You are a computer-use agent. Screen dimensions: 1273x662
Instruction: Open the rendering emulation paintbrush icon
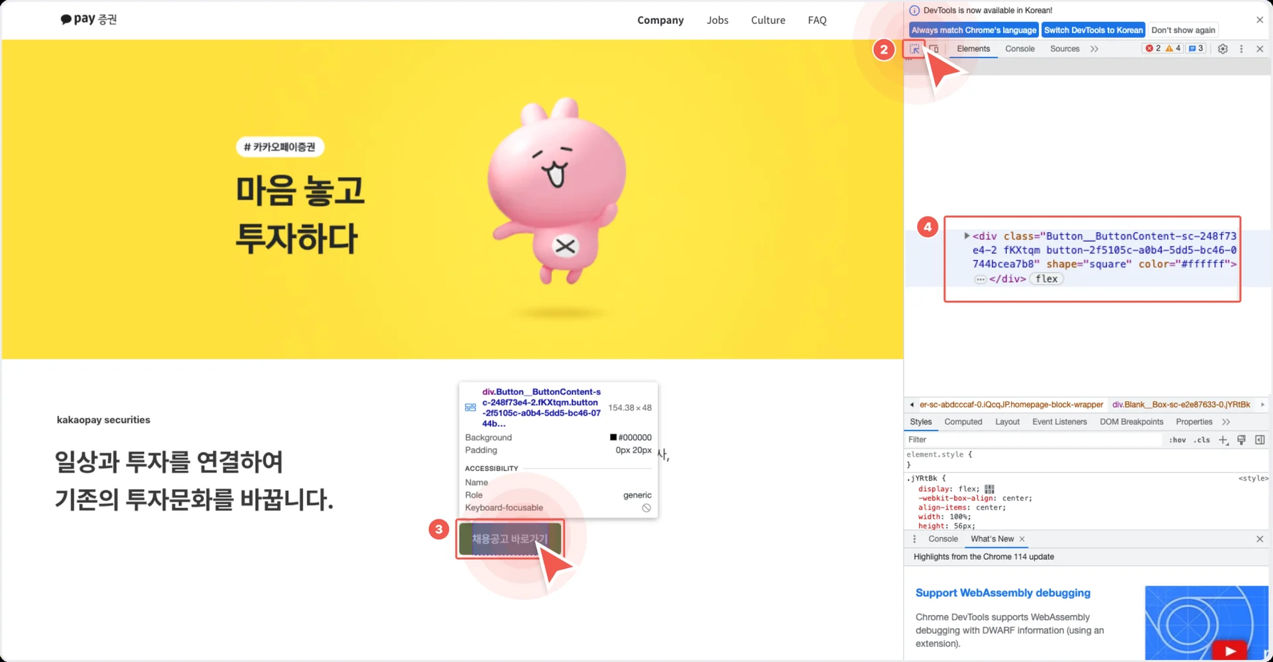pyautogui.click(x=1241, y=440)
